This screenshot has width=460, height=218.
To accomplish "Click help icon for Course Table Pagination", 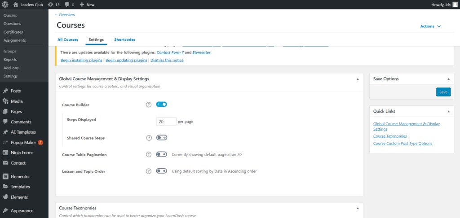I will click(x=149, y=154).
